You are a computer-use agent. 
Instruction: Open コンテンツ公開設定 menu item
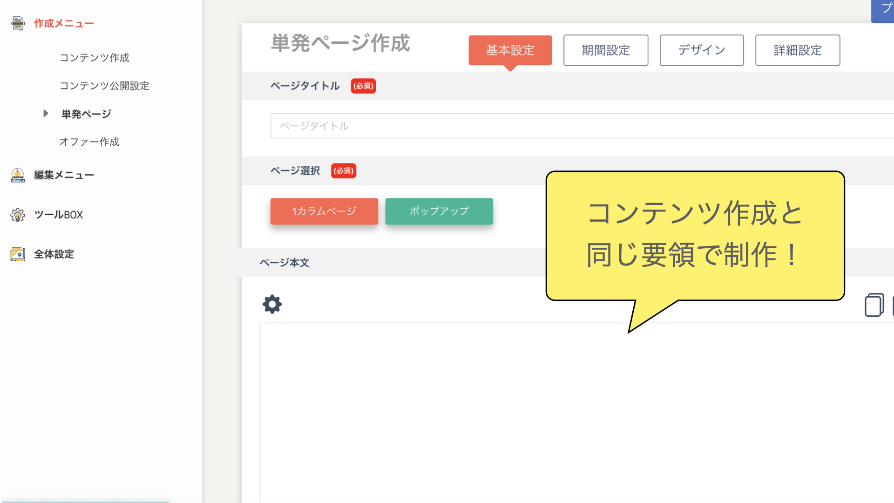coord(104,86)
